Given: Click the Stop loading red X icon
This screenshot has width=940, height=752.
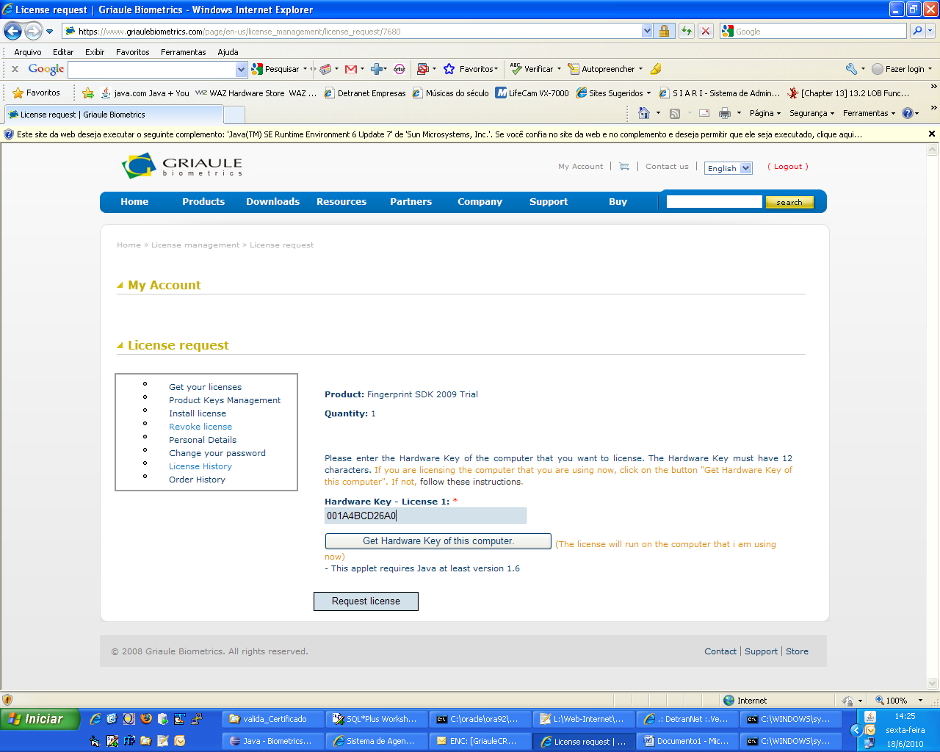Looking at the screenshot, I should pyautogui.click(x=705, y=31).
